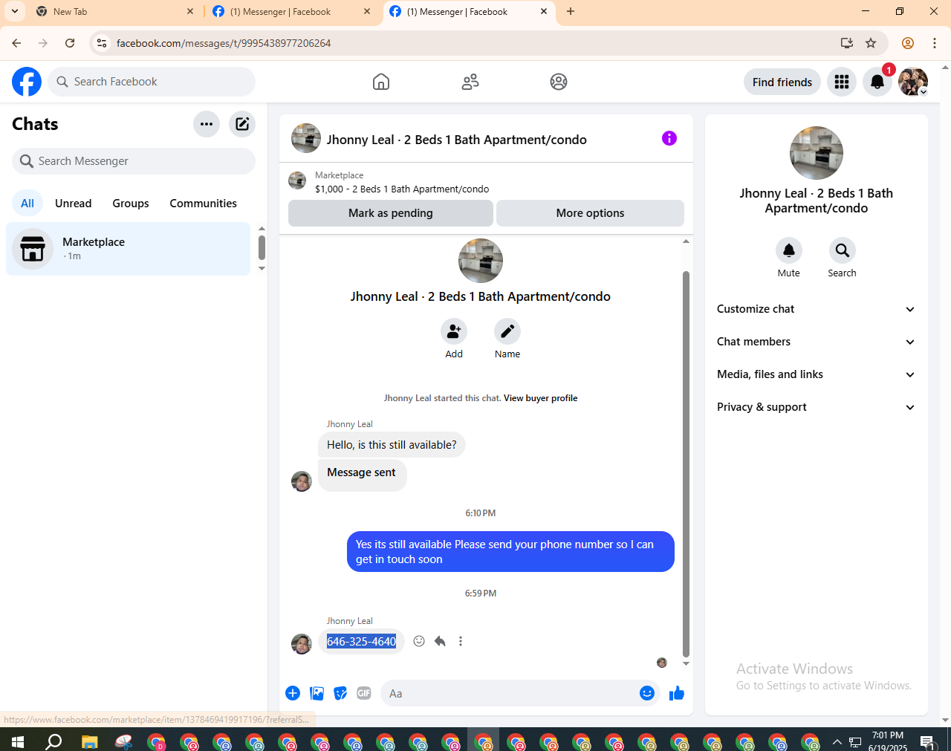Screen dimensions: 951x751
Task: Reply to the phone number message
Action: pos(440,641)
